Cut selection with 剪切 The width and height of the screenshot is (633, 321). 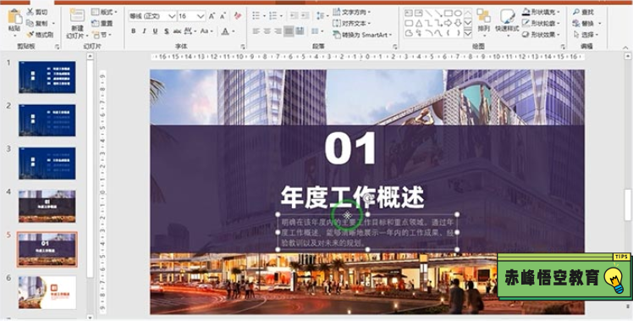[x=37, y=12]
